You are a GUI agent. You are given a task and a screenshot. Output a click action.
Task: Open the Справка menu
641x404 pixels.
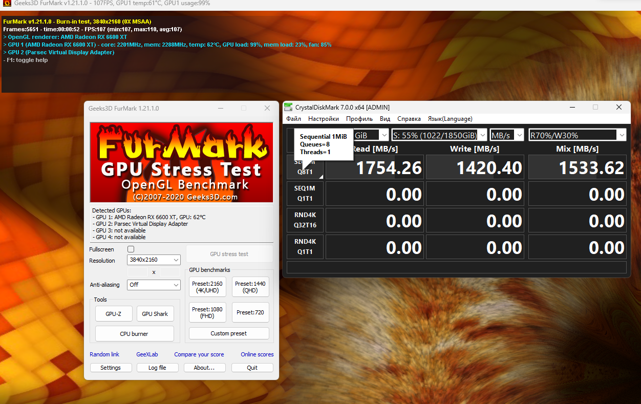coord(409,119)
